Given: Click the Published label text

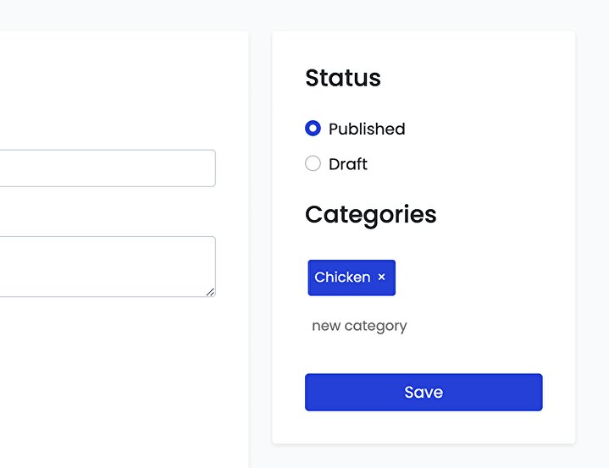Looking at the screenshot, I should 367,129.
